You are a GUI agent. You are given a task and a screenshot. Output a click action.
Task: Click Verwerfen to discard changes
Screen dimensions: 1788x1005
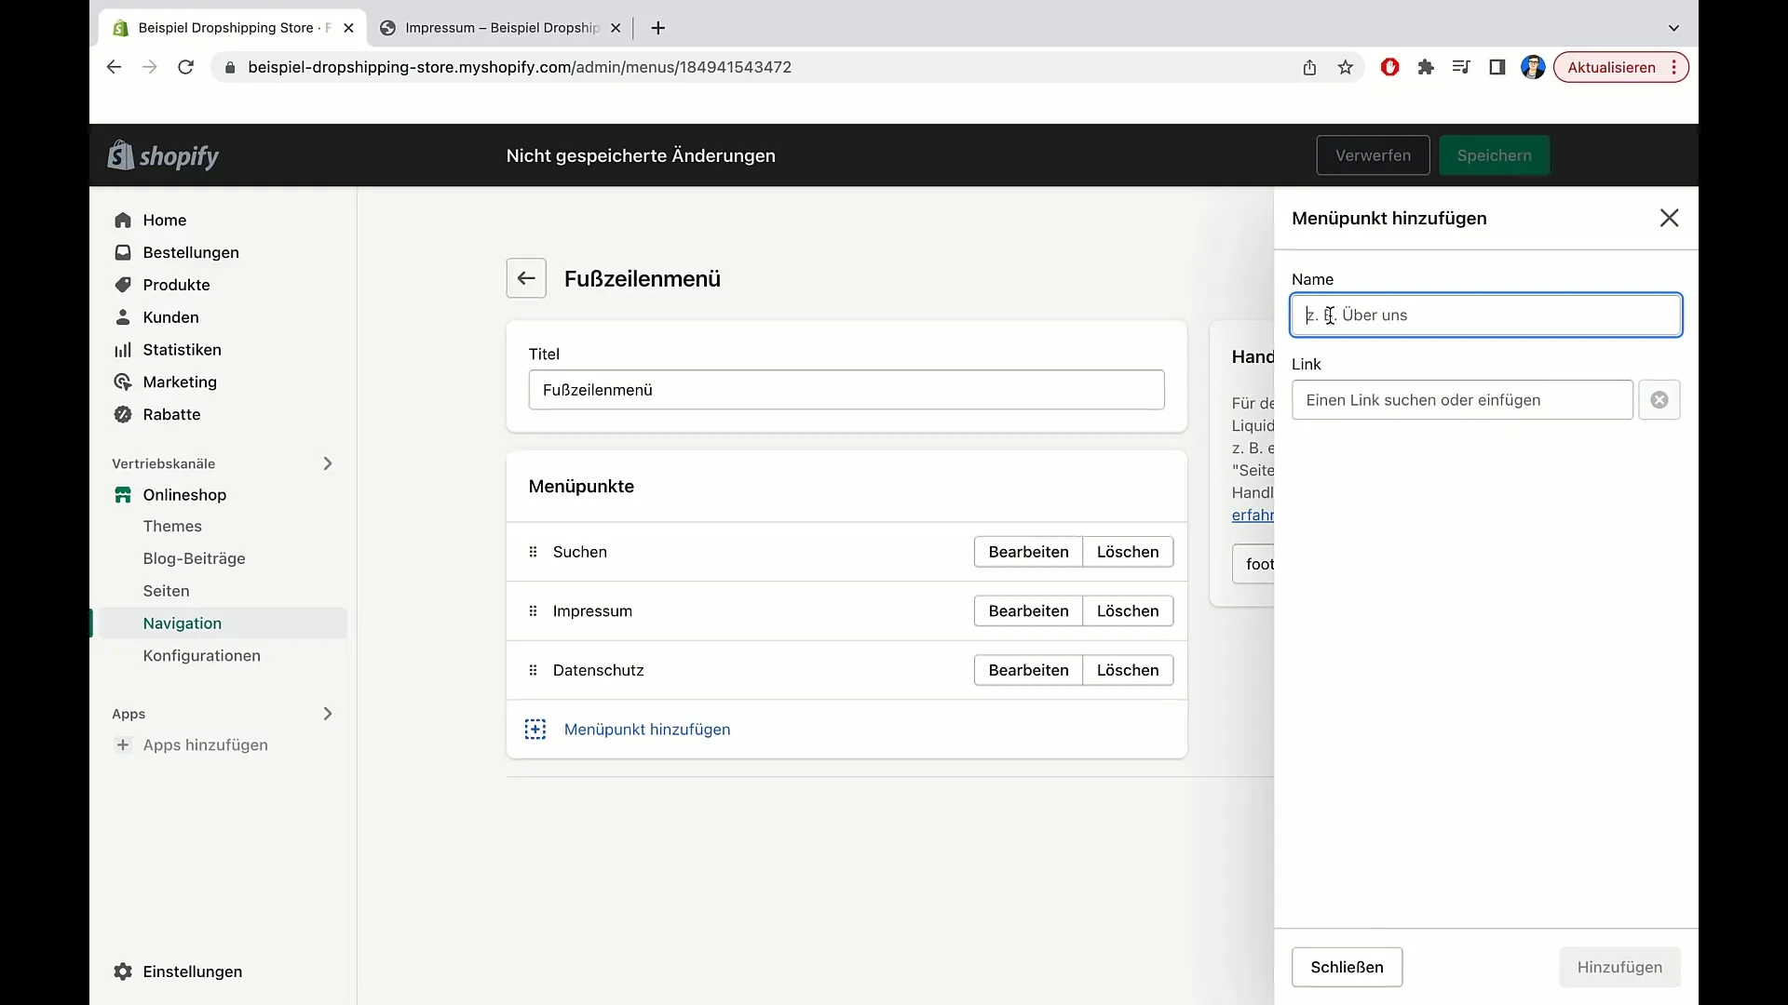coord(1373,154)
